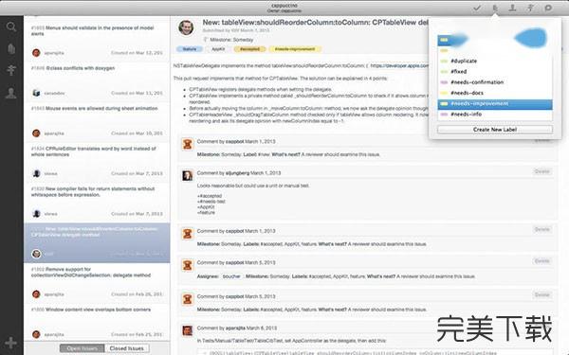Delete the comment by aljungberg

[541, 171]
